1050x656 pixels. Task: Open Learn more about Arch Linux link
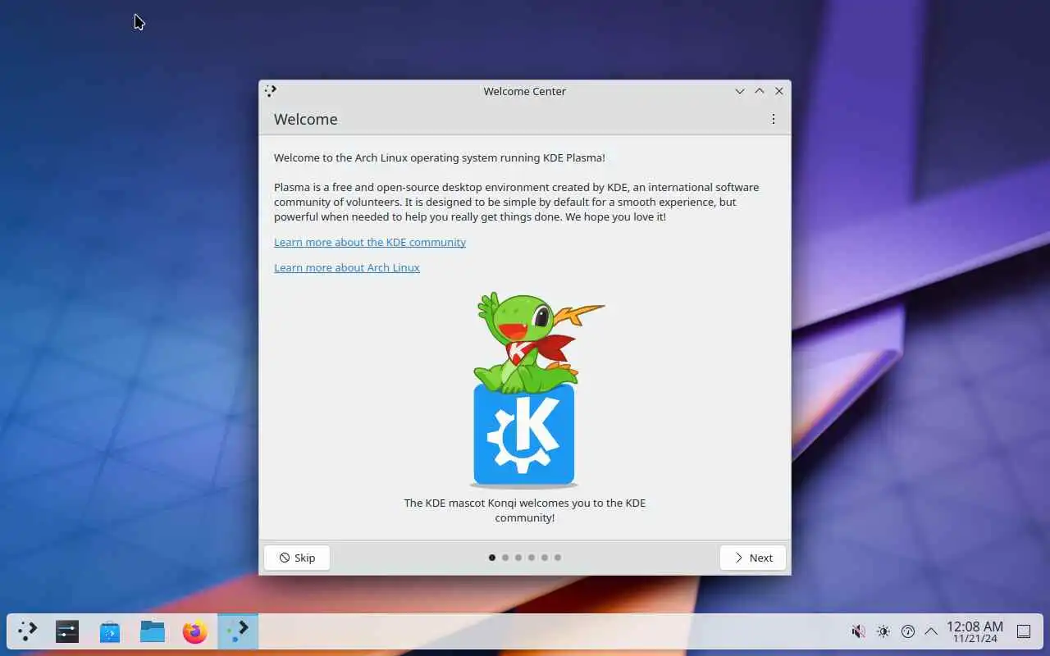pyautogui.click(x=347, y=267)
